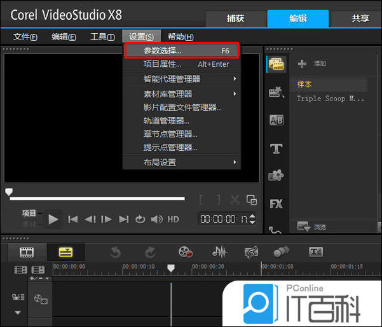The height and width of the screenshot is (327, 382).
Task: Click the 添加 add folder button
Action: click(x=312, y=64)
